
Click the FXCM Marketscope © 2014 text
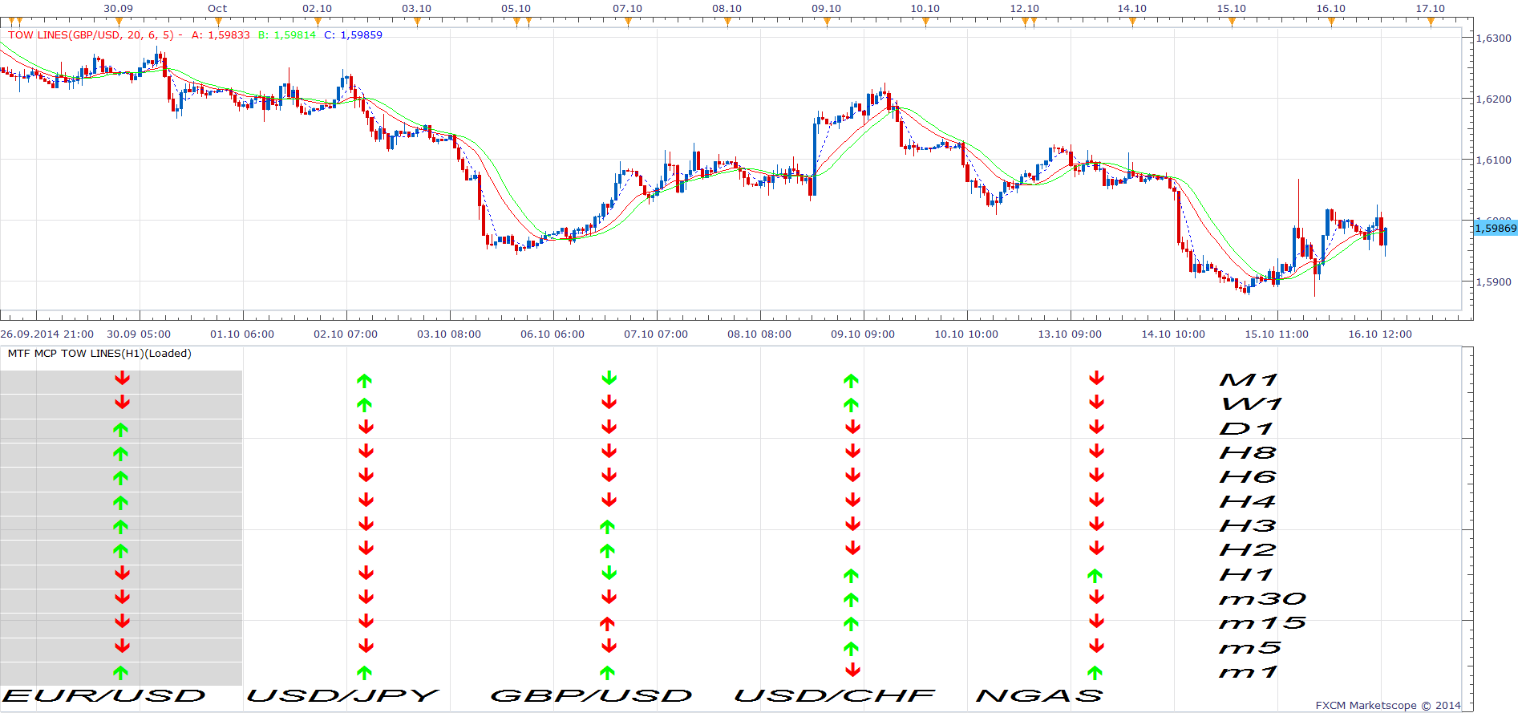pyautogui.click(x=1388, y=706)
